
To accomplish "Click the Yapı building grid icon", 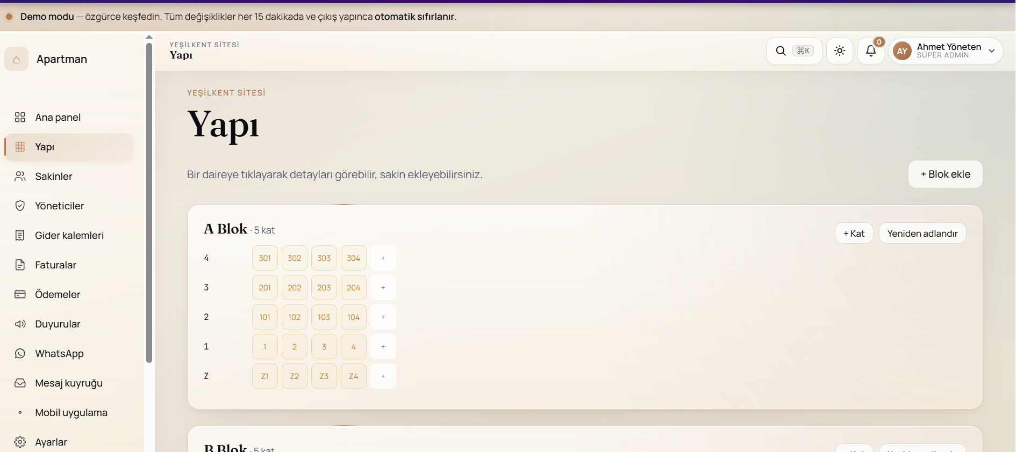I will point(20,147).
